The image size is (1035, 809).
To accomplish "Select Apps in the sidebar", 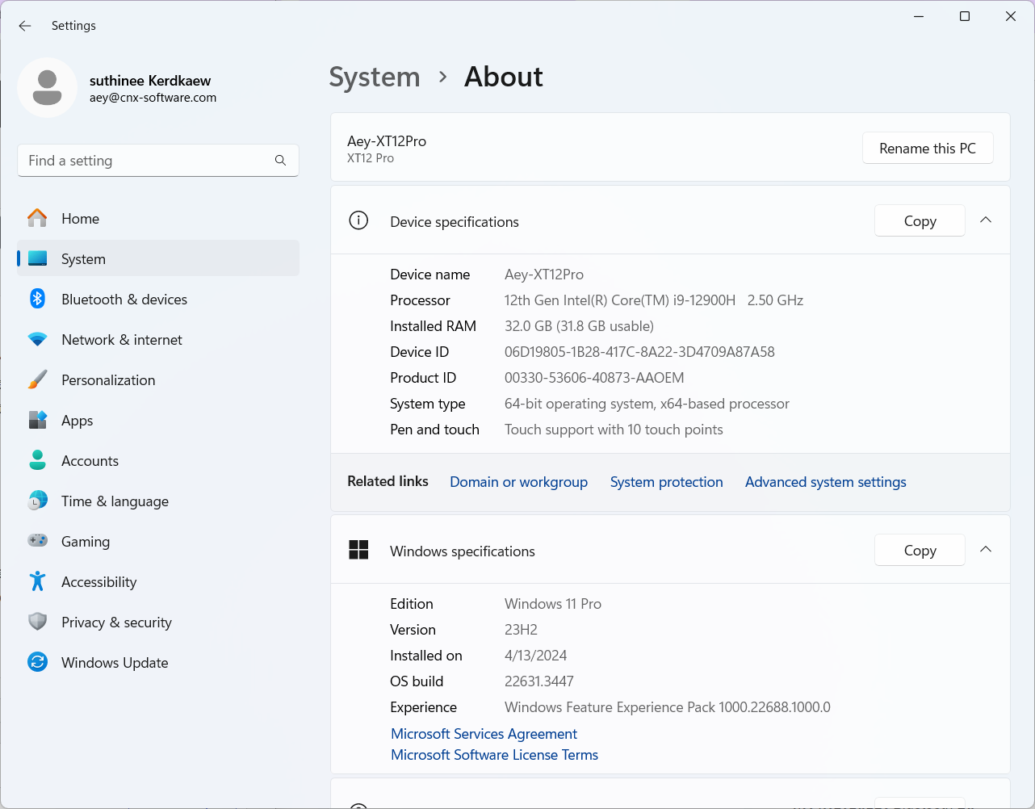I will point(158,420).
